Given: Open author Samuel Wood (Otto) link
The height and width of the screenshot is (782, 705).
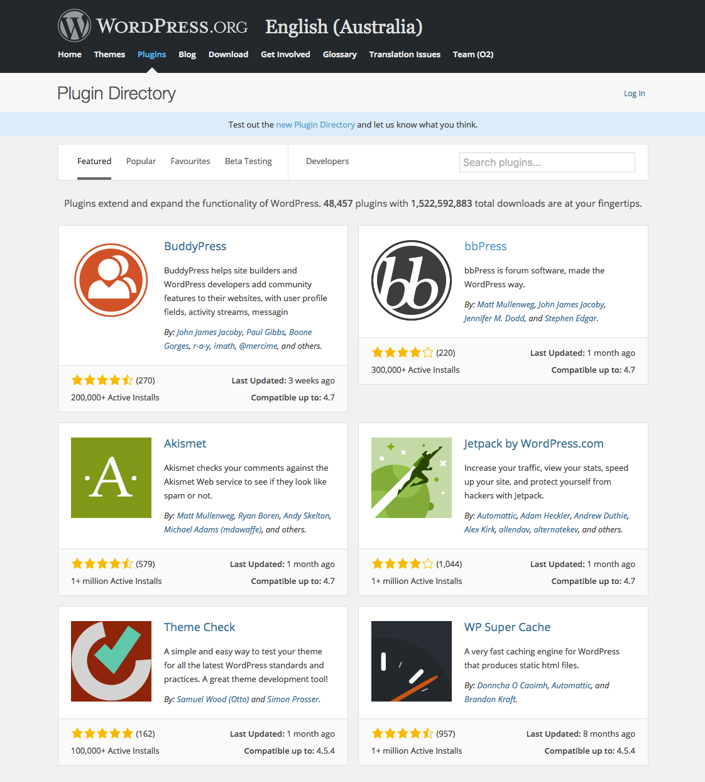Looking at the screenshot, I should 212,700.
